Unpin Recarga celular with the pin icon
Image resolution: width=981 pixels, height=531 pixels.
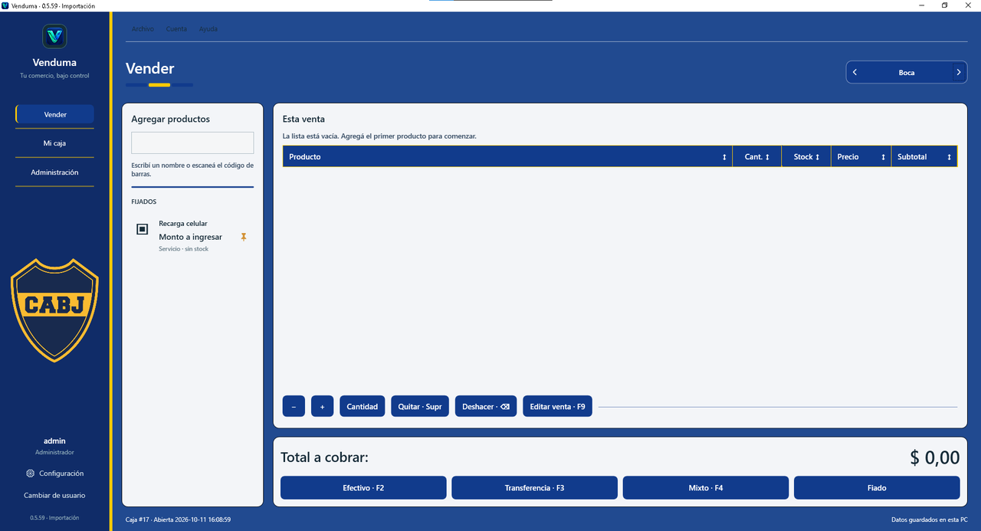[244, 237]
